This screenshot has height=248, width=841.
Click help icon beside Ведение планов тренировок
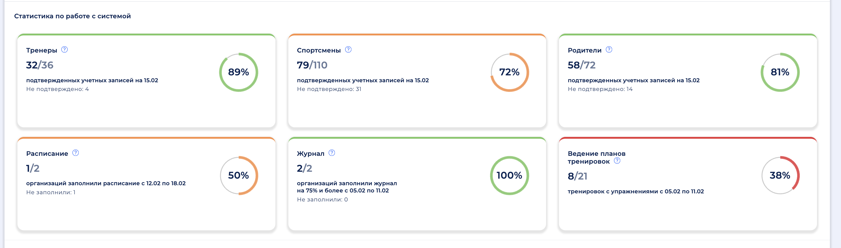[x=617, y=161]
